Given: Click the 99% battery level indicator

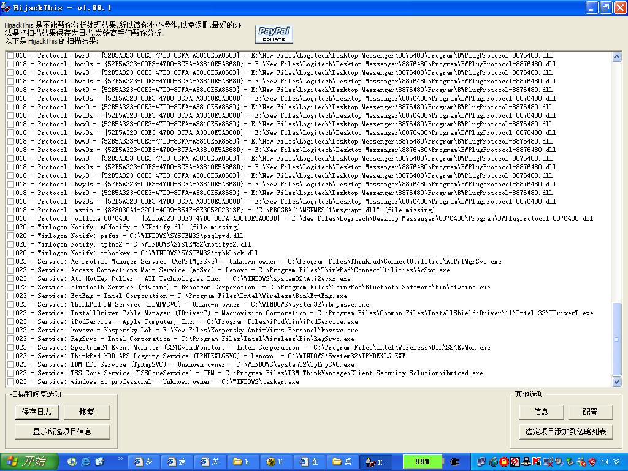Looking at the screenshot, I should point(422,462).
